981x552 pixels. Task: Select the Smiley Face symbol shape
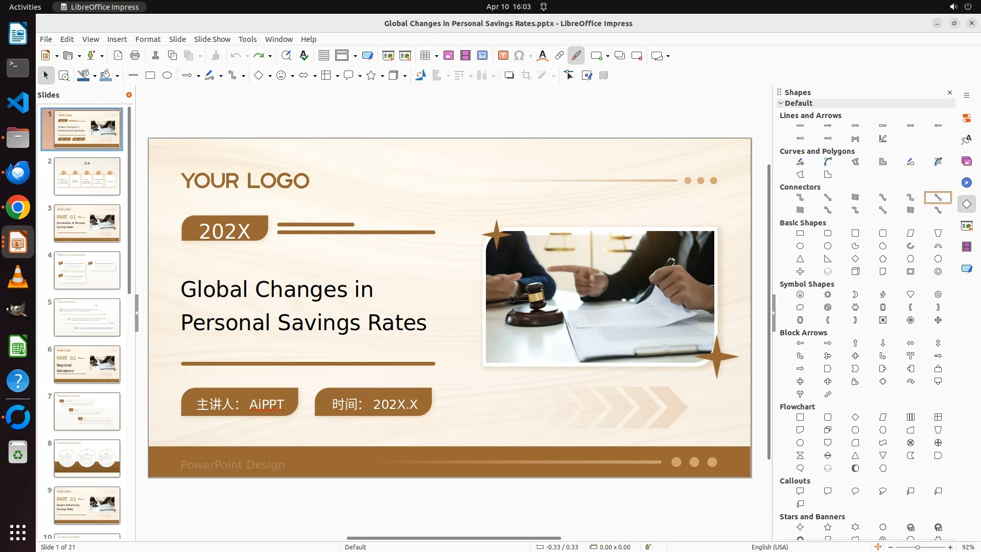800,295
